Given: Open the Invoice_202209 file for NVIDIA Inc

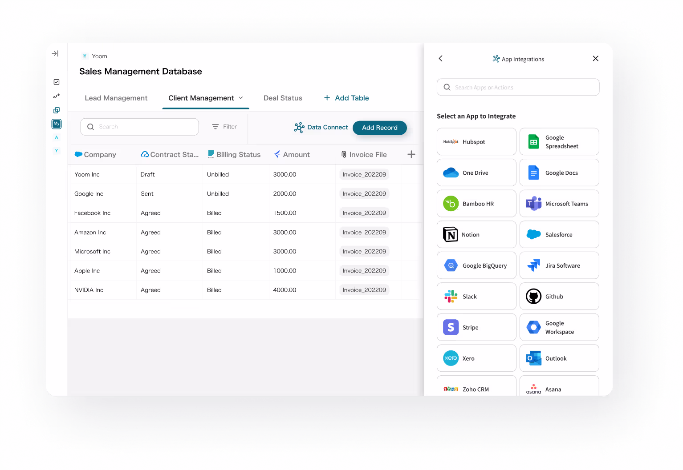Looking at the screenshot, I should (364, 289).
